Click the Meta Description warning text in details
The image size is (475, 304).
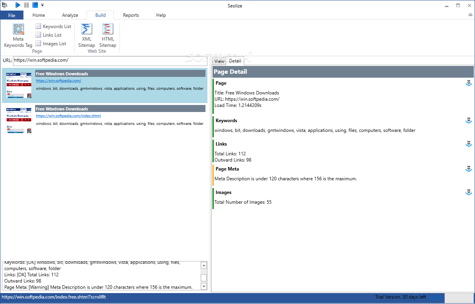click(286, 179)
